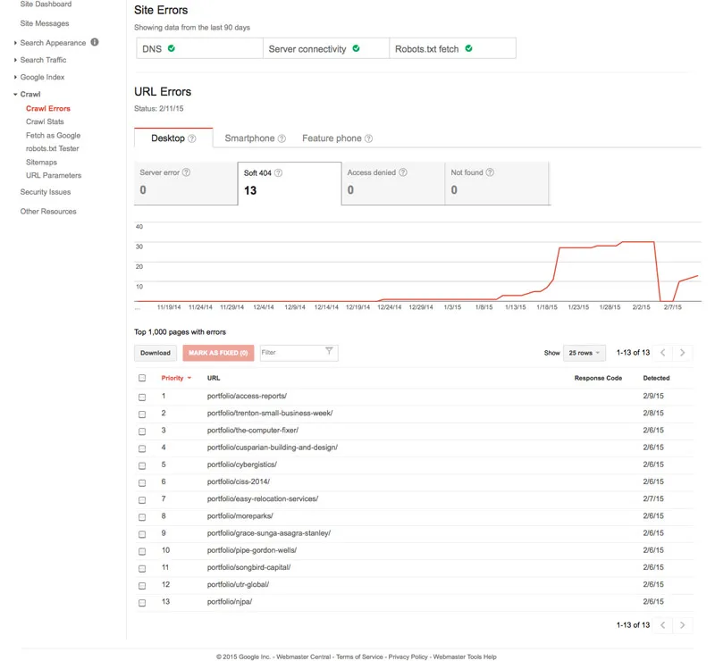
Task: Switch to the Desktop tab
Action: click(173, 138)
